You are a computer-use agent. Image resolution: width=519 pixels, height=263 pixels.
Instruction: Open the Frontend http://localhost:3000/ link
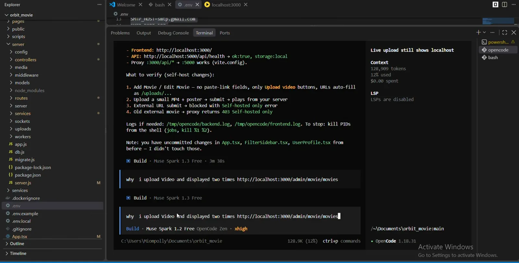click(184, 50)
